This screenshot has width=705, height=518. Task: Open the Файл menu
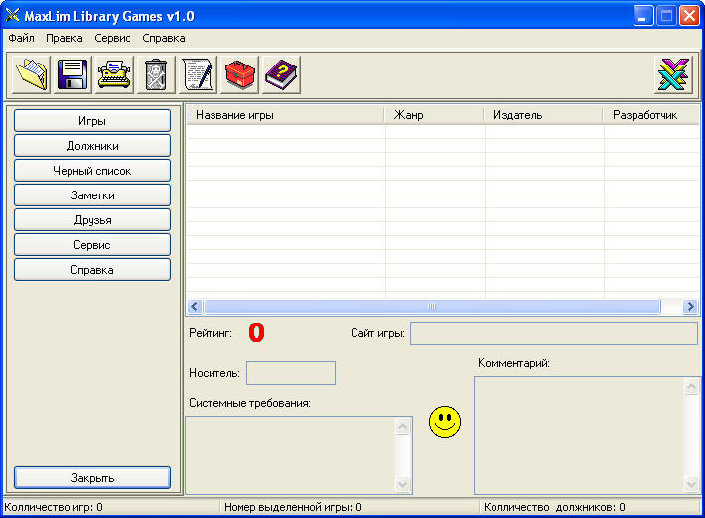(21, 38)
